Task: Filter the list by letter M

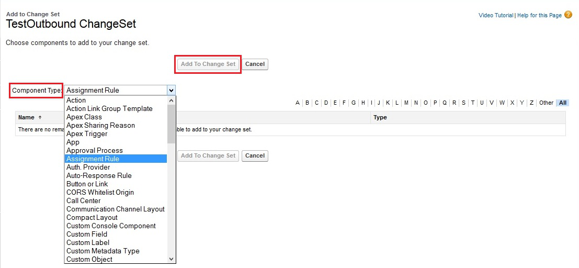Action: tap(406, 103)
